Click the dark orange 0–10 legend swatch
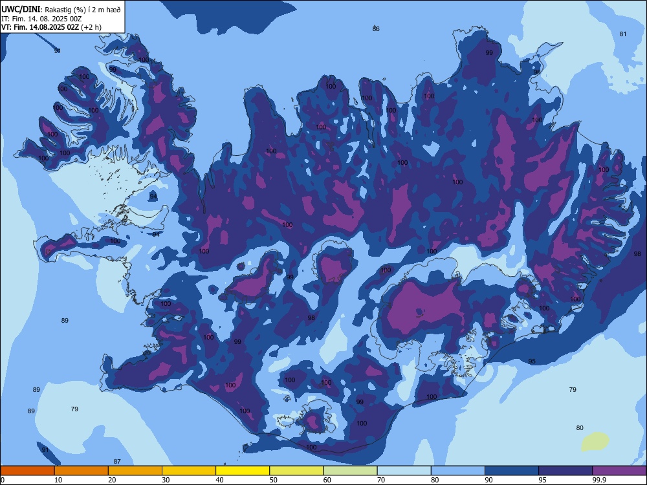Viewport: 647px width, 485px height. 27,471
